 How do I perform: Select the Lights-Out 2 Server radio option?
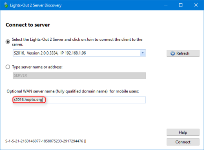[8, 42]
